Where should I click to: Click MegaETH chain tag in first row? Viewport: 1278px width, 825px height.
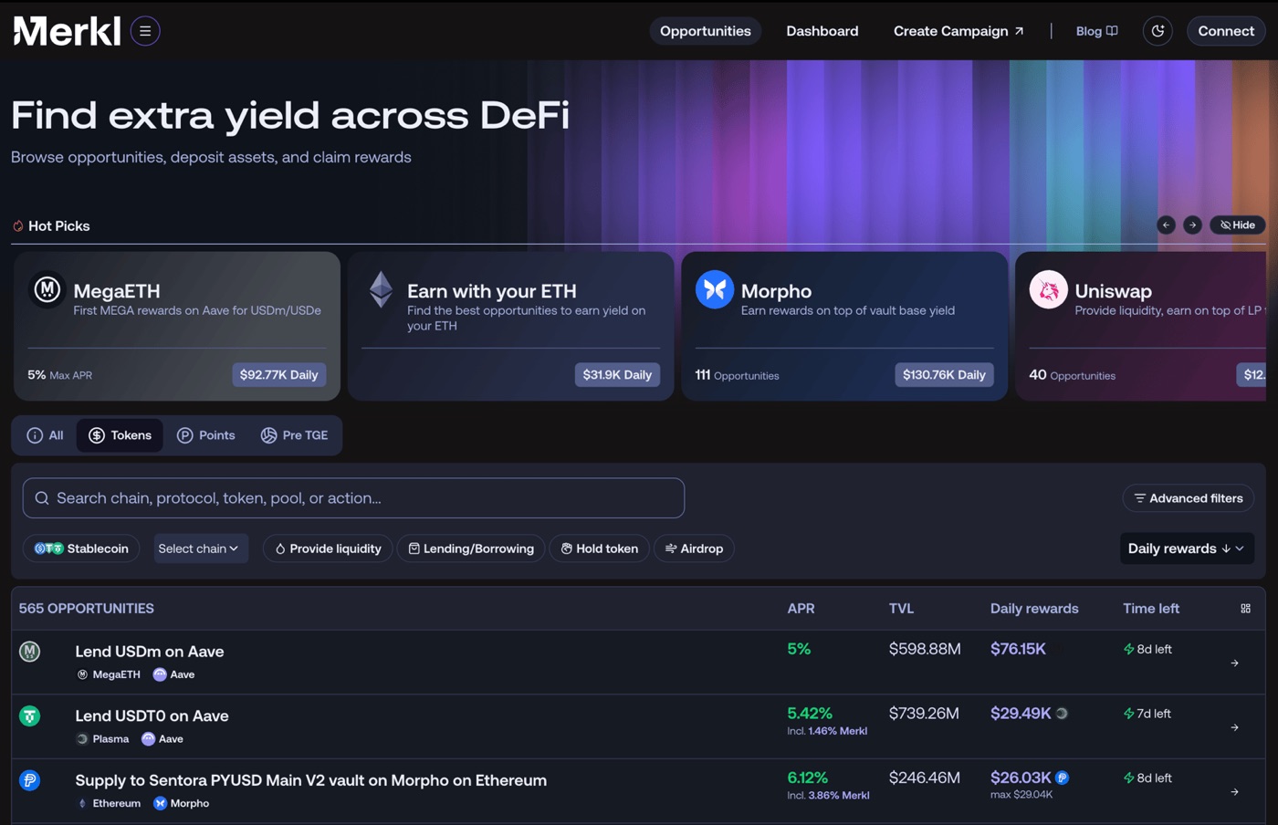click(109, 674)
